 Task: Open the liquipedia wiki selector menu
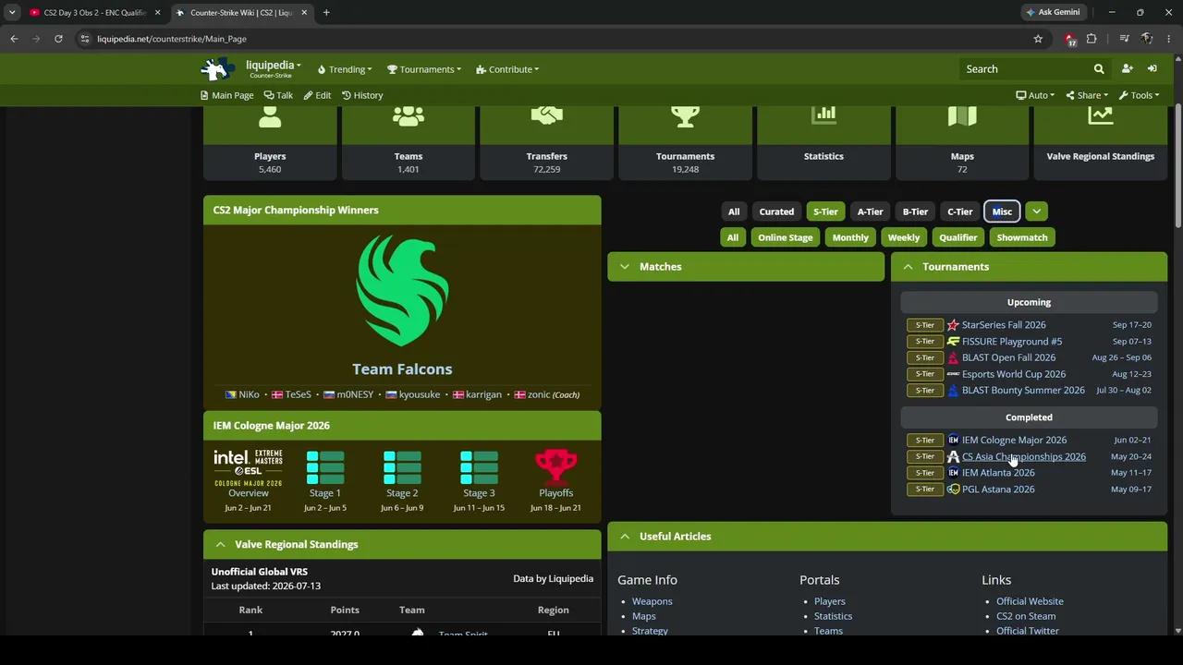click(x=273, y=67)
